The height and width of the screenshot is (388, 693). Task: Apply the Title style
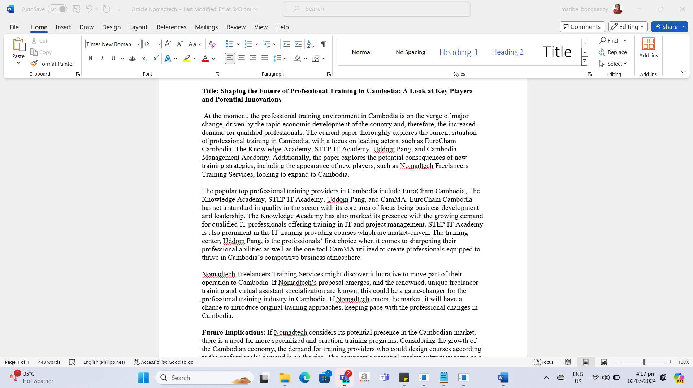557,52
